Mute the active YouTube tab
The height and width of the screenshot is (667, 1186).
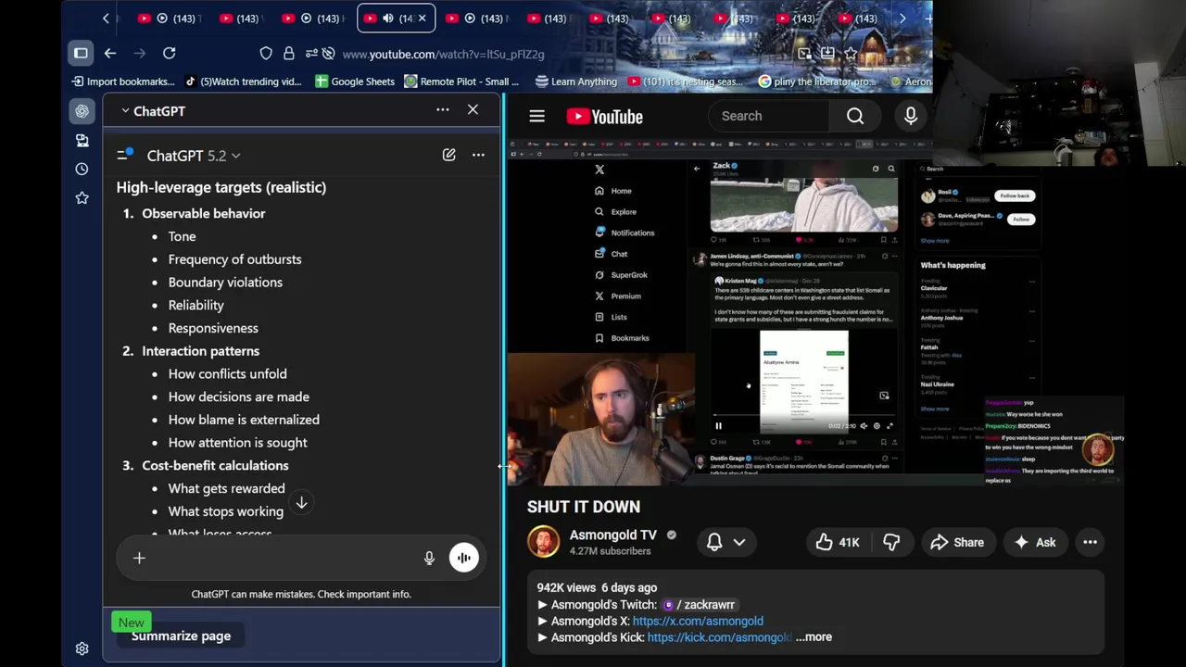click(387, 19)
